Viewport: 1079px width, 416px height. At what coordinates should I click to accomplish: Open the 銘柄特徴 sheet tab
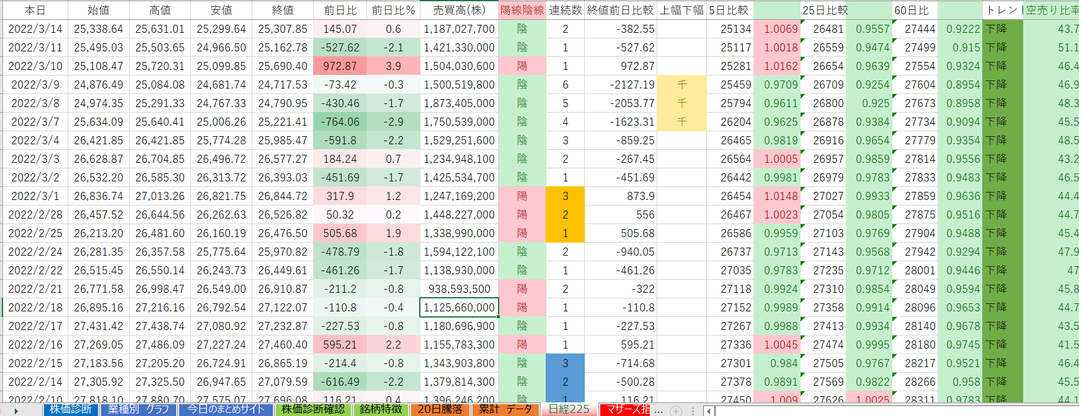[x=381, y=409]
